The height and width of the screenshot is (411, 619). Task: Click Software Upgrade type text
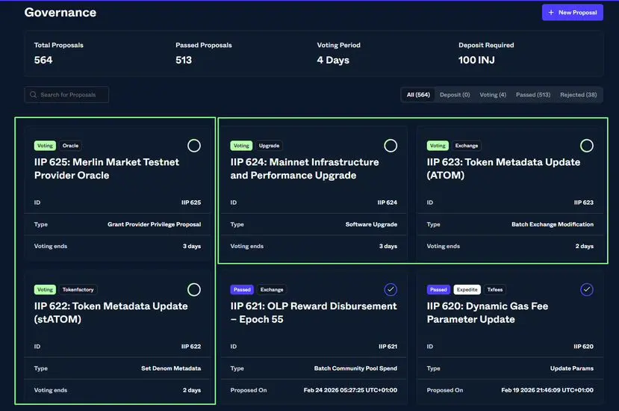coord(371,224)
